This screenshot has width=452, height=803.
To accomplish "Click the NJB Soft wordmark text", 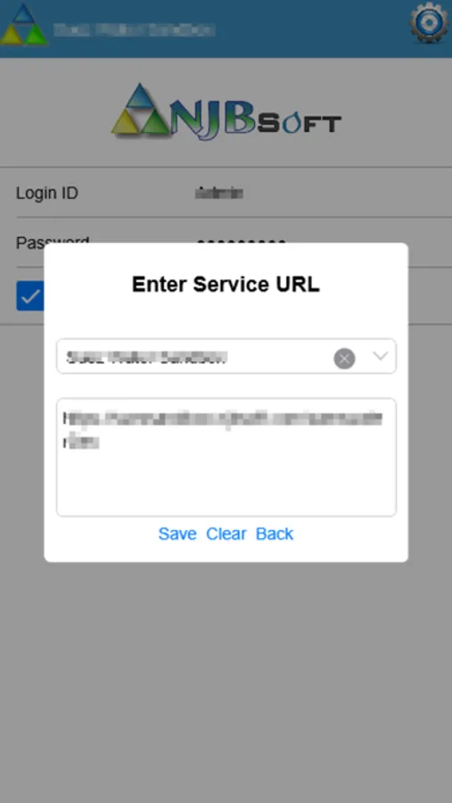I will [x=256, y=119].
